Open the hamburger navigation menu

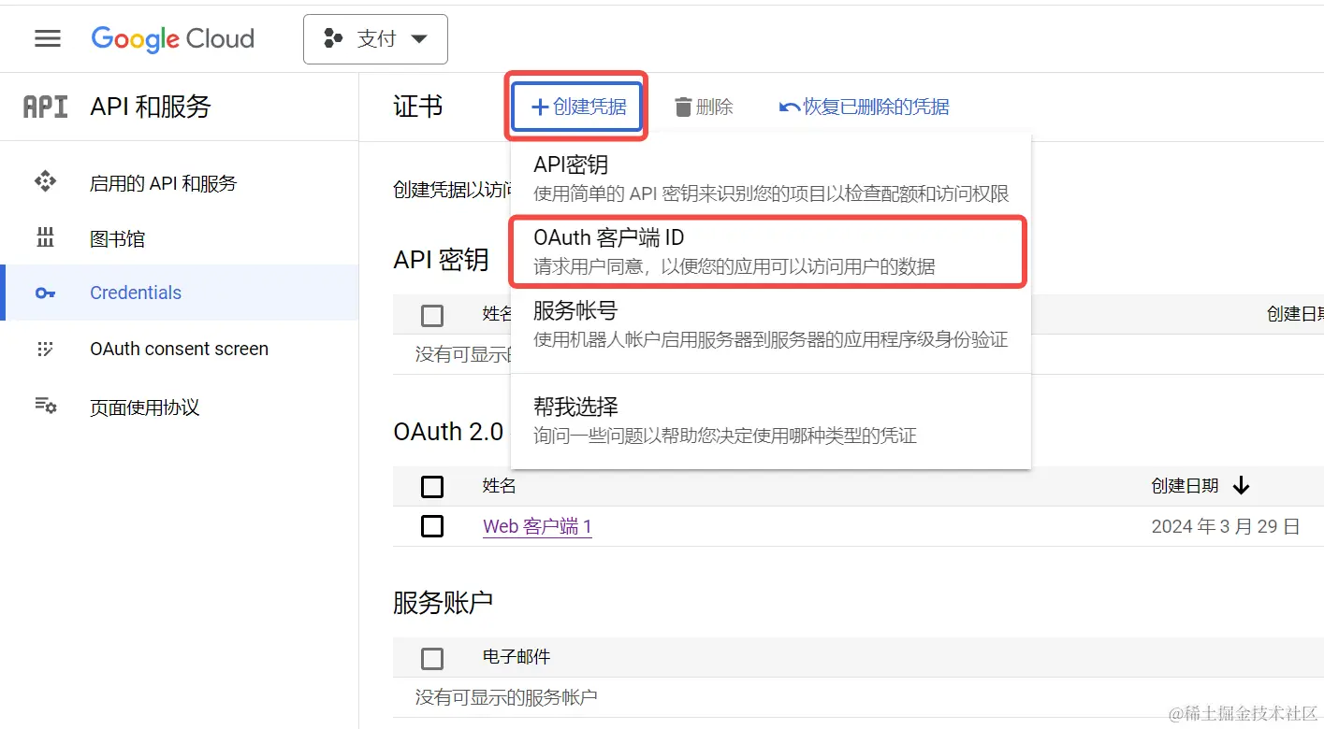[x=48, y=38]
